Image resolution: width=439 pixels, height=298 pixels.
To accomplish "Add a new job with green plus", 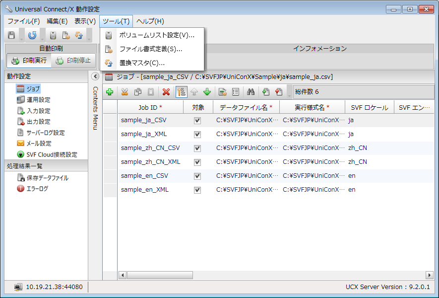I will 110,92.
